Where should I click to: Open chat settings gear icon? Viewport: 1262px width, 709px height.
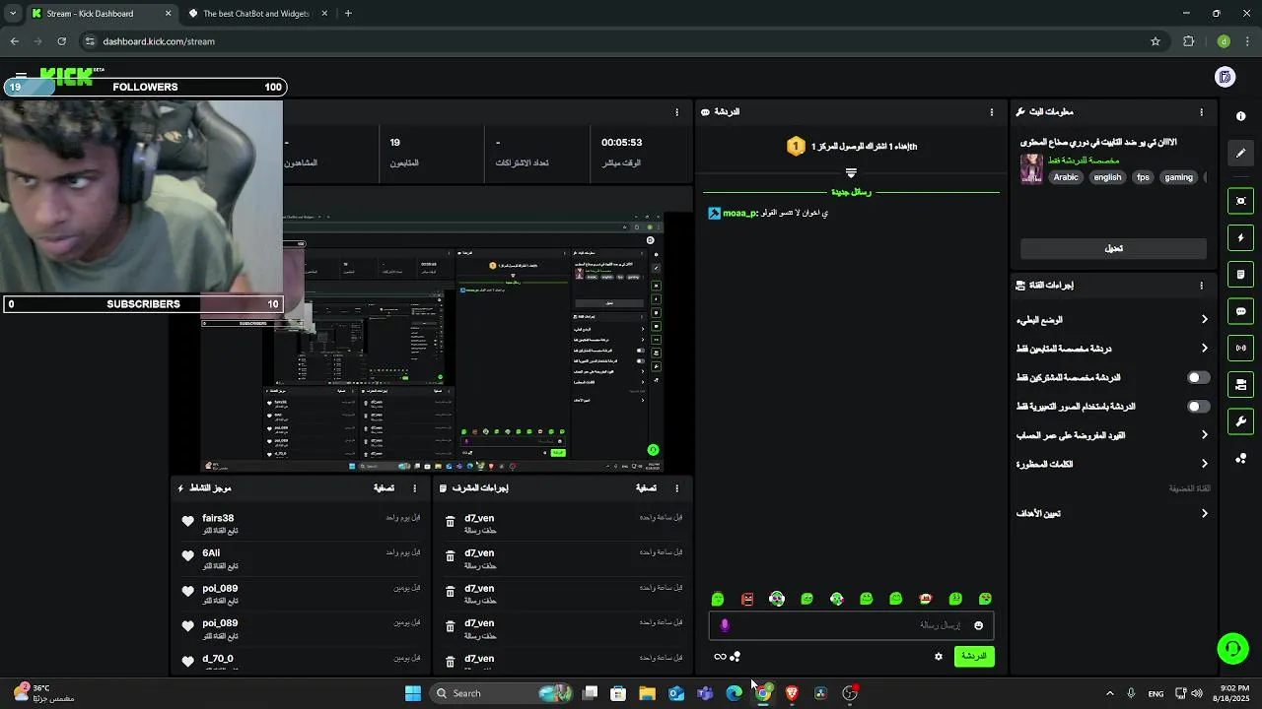click(939, 656)
